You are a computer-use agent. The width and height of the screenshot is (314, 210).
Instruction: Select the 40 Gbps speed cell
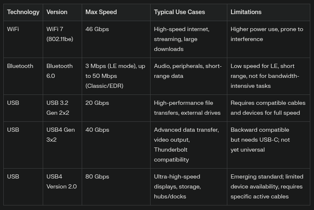coord(97,130)
